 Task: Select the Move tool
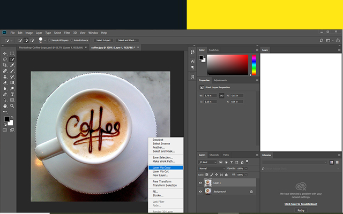(5, 53)
